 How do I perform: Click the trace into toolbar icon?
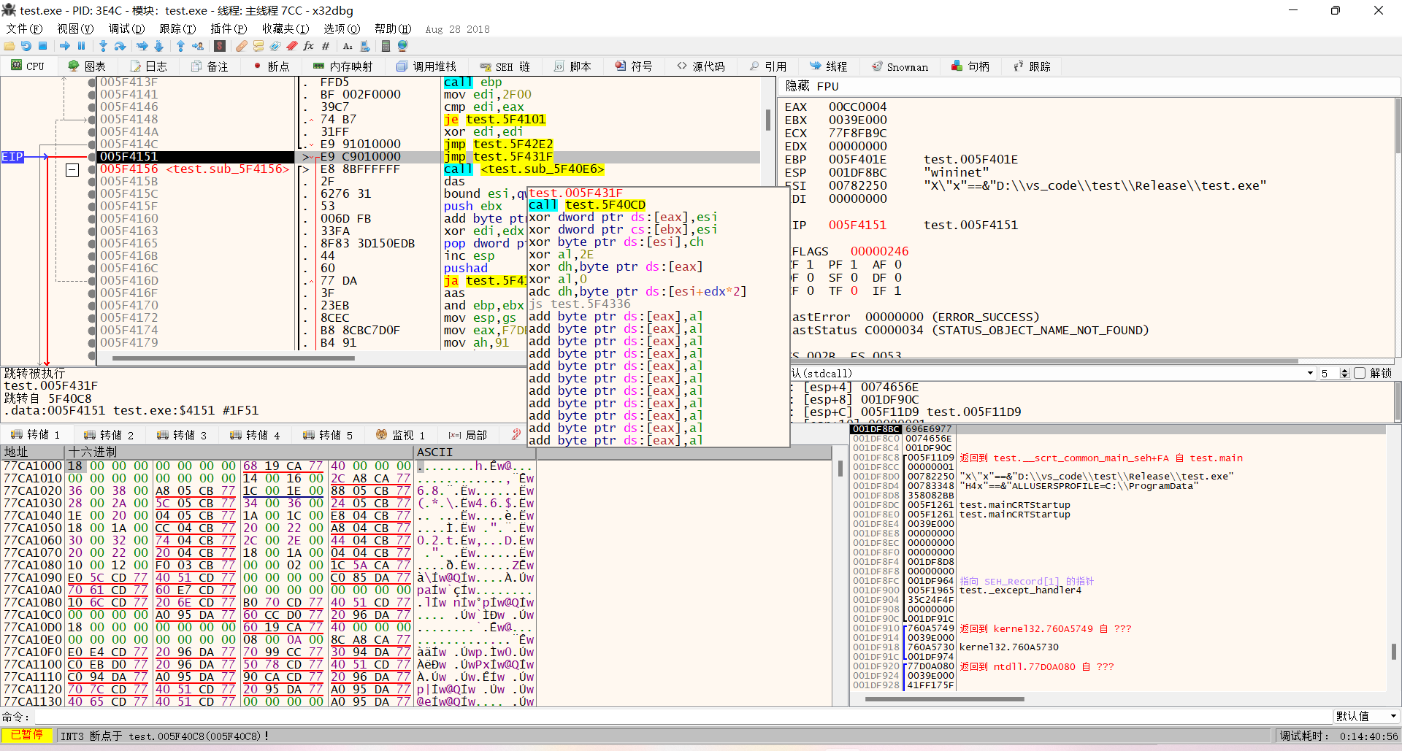142,46
